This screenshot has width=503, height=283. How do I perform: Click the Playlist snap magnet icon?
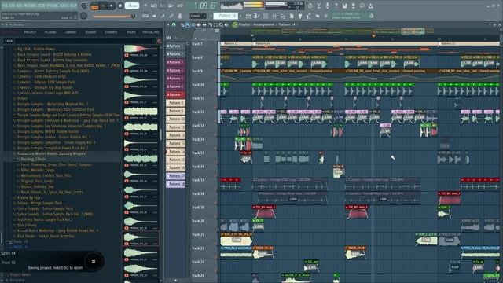click(x=174, y=24)
